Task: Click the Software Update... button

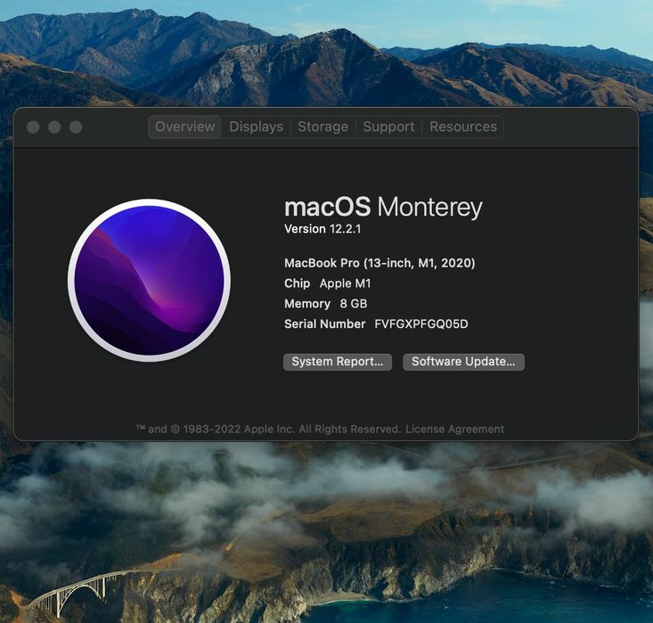Action: point(463,362)
